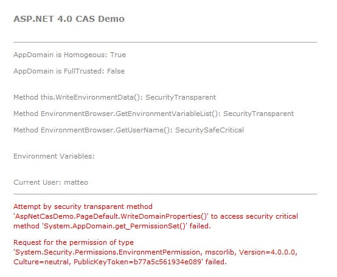Click the word SecurityTransparent on WriteEnvironmentData line
The width and height of the screenshot is (337, 277).
(181, 97)
